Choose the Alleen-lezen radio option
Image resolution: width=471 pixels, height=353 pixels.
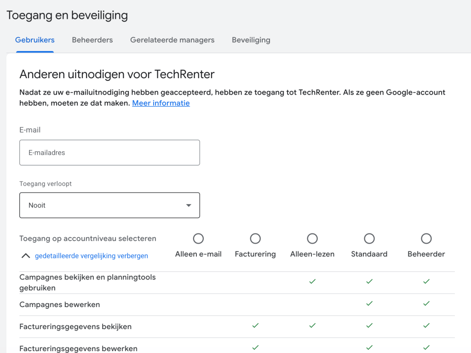312,239
